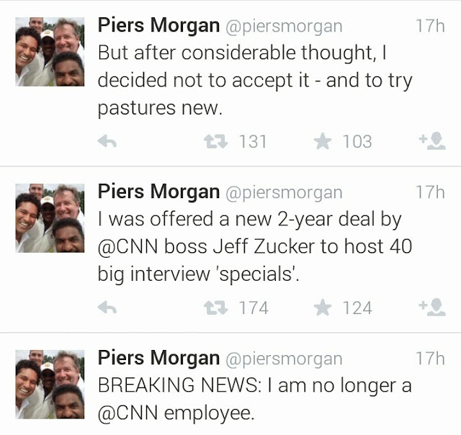Open the 17h timestamp on first tweet
The image size is (461, 435).
tap(430, 27)
